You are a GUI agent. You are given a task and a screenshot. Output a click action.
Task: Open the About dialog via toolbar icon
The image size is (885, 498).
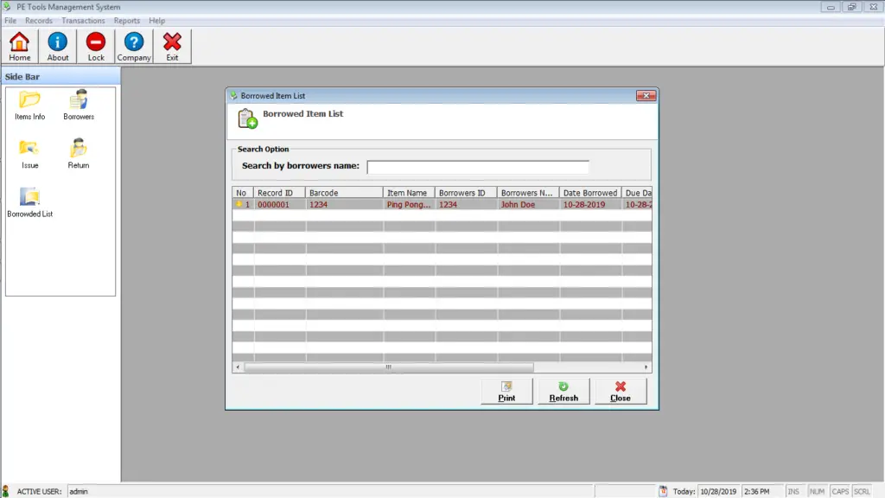[x=57, y=45]
